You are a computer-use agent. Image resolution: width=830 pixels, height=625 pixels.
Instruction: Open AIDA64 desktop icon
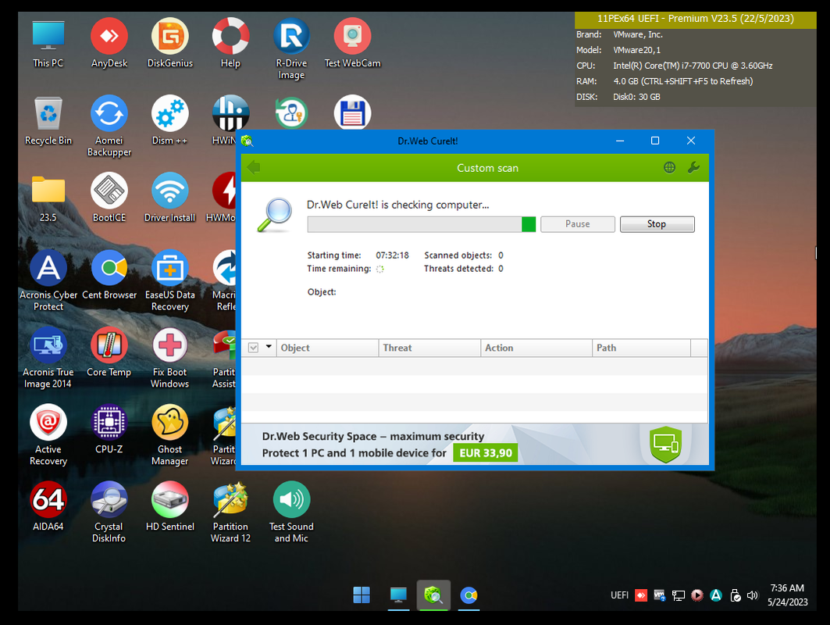click(x=48, y=507)
